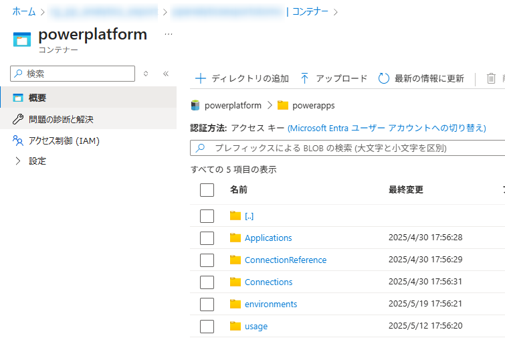505x350 pixels.
Task: Open the Connections folder link
Action: coord(269,282)
